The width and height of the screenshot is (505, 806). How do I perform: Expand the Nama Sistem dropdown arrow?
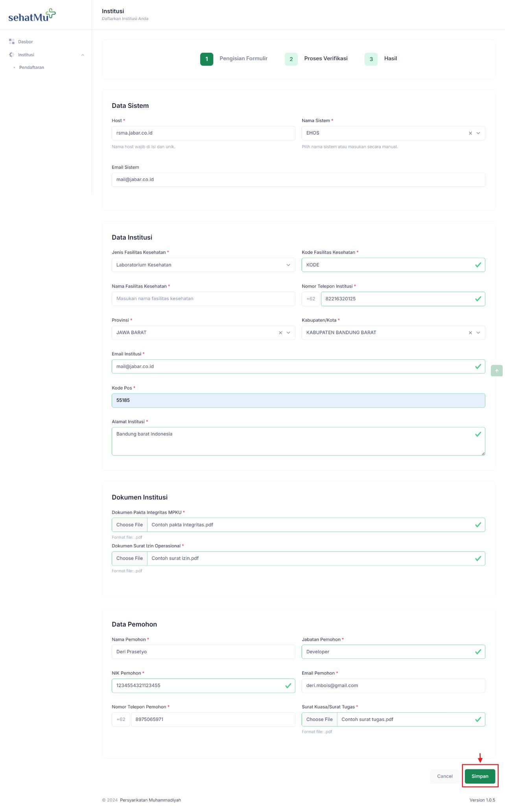coord(479,133)
